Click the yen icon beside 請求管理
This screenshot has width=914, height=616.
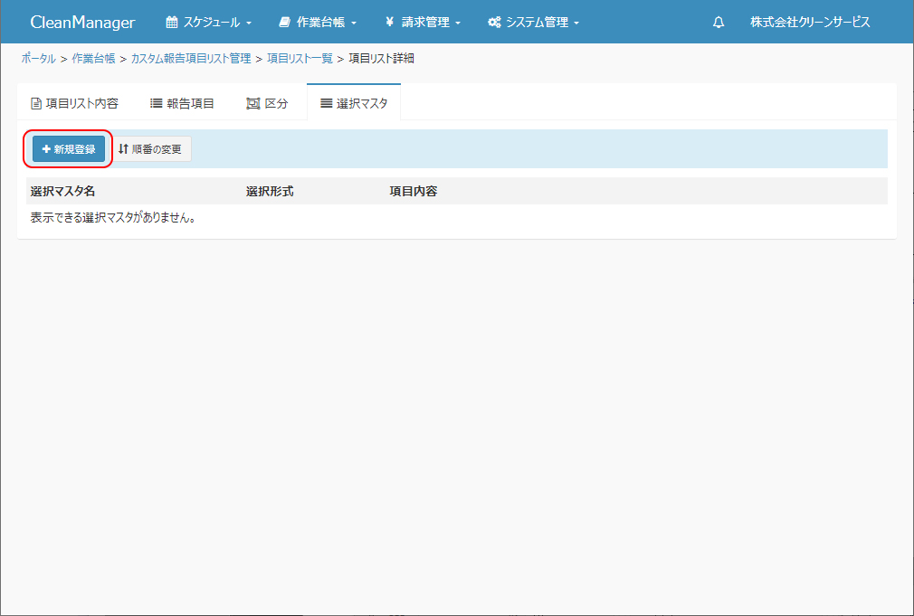(389, 23)
